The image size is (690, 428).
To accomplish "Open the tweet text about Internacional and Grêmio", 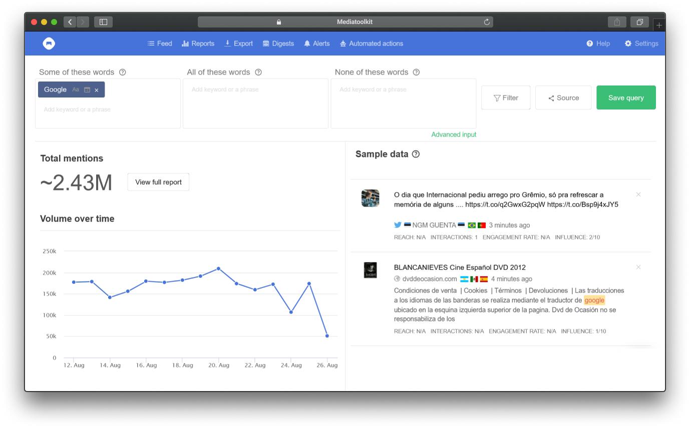I will [506, 199].
